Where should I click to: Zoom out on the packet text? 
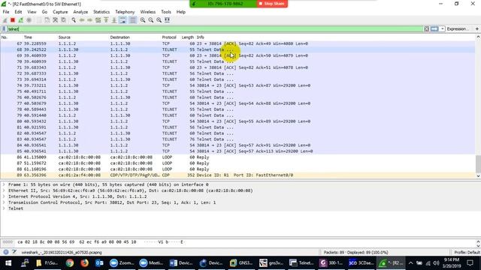(151, 20)
